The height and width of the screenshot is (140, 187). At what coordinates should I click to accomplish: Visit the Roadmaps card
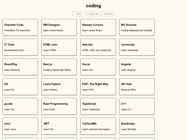coord(137,126)
